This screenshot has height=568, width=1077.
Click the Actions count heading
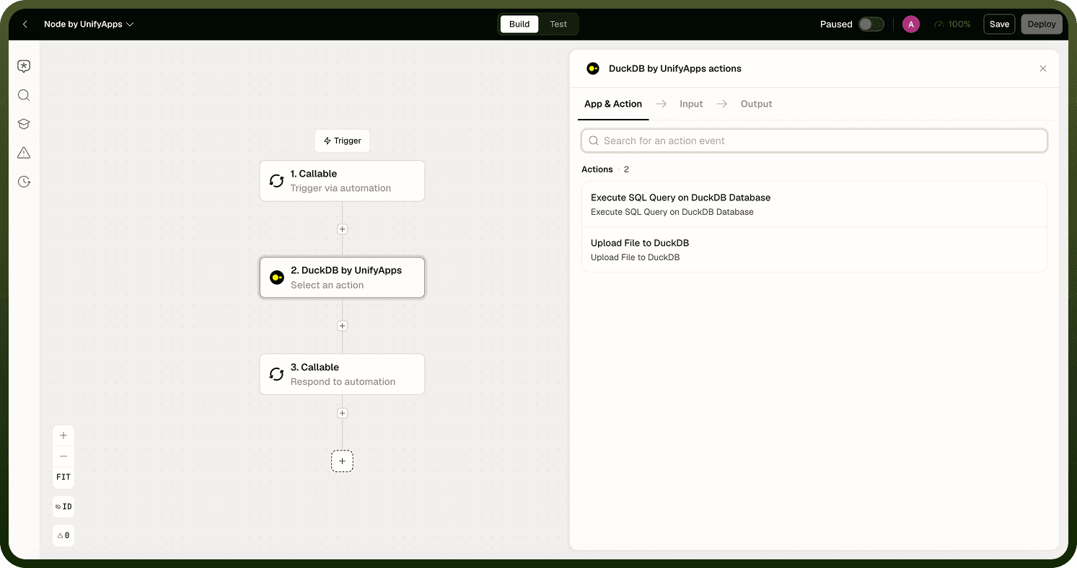click(x=605, y=169)
